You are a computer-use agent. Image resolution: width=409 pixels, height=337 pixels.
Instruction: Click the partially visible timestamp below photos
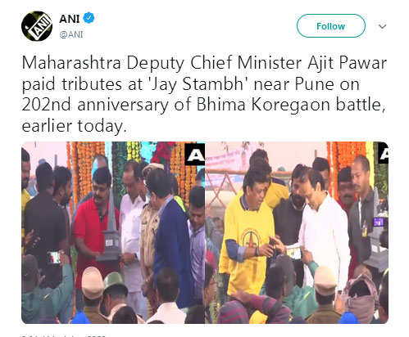coord(63,335)
